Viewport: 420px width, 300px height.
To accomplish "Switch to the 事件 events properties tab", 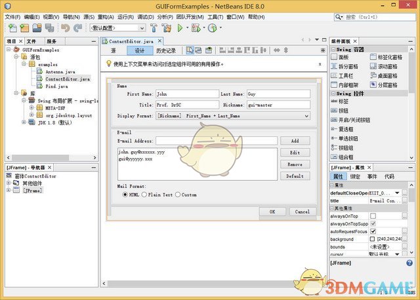I will (x=372, y=176).
